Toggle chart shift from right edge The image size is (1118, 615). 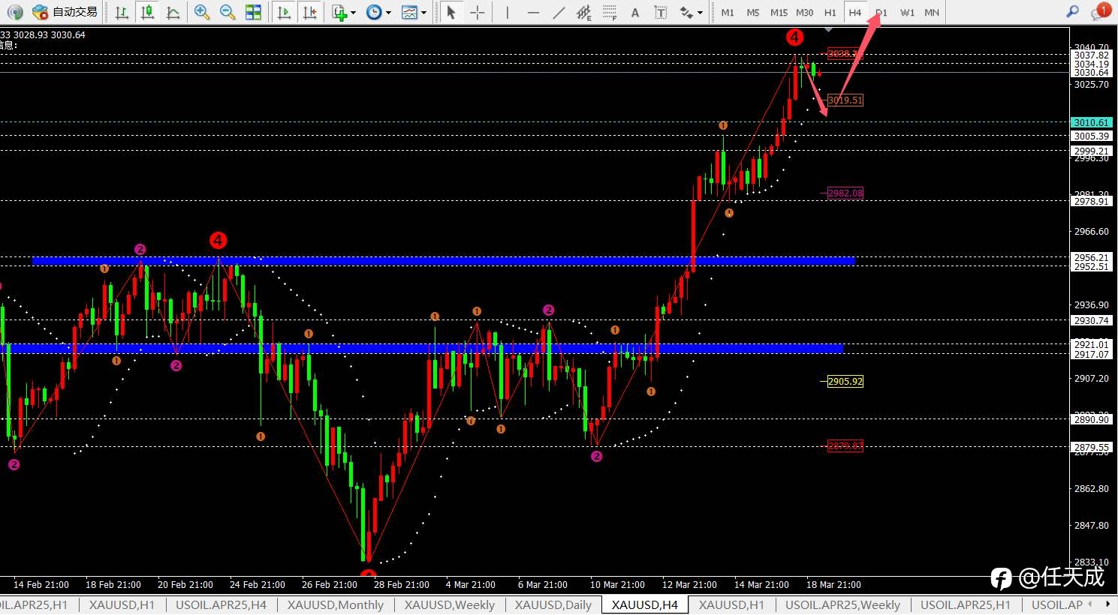[309, 12]
